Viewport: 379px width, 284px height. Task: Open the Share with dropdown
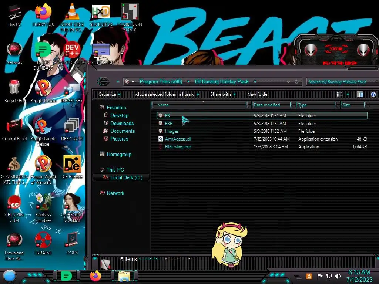[x=223, y=94]
